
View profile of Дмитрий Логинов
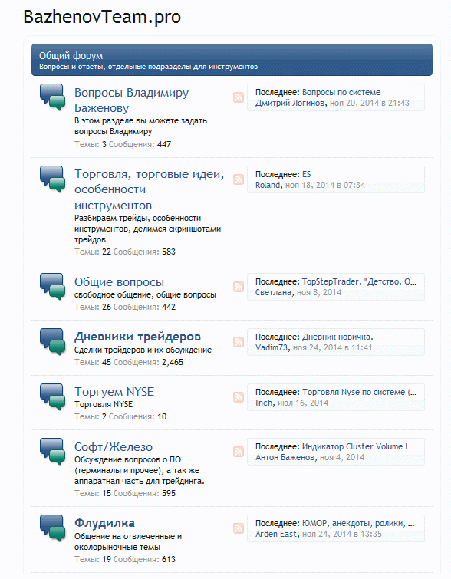point(291,103)
